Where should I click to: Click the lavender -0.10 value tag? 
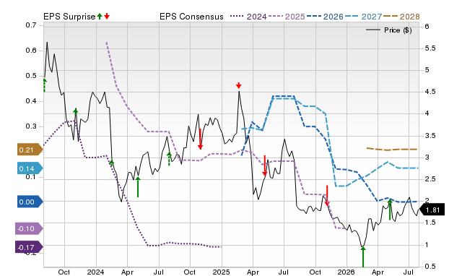[x=29, y=228]
